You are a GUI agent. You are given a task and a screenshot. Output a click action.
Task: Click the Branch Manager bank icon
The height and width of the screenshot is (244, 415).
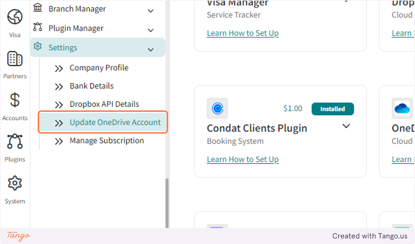click(x=38, y=8)
